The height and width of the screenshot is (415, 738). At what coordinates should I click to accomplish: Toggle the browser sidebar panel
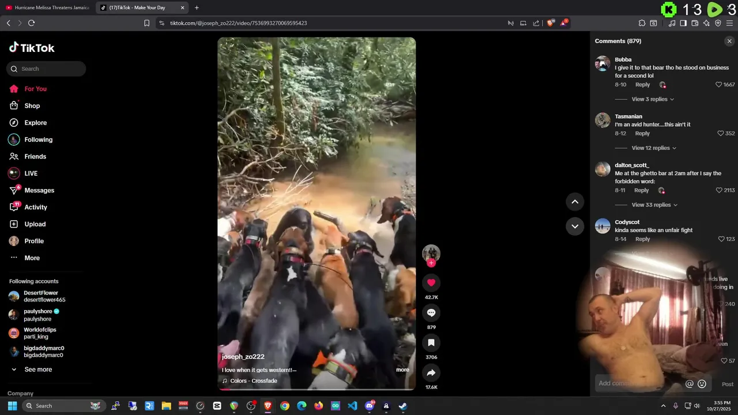coord(683,23)
